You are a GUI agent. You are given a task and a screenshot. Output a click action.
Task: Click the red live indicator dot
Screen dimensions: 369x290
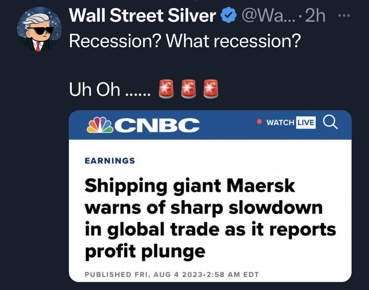(259, 122)
